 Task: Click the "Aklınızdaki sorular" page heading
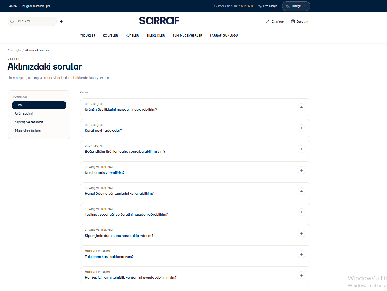[x=45, y=67]
